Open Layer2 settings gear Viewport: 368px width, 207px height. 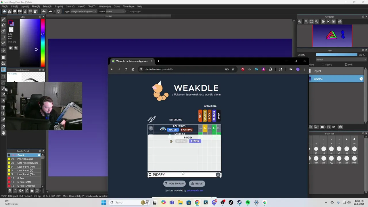361,79
